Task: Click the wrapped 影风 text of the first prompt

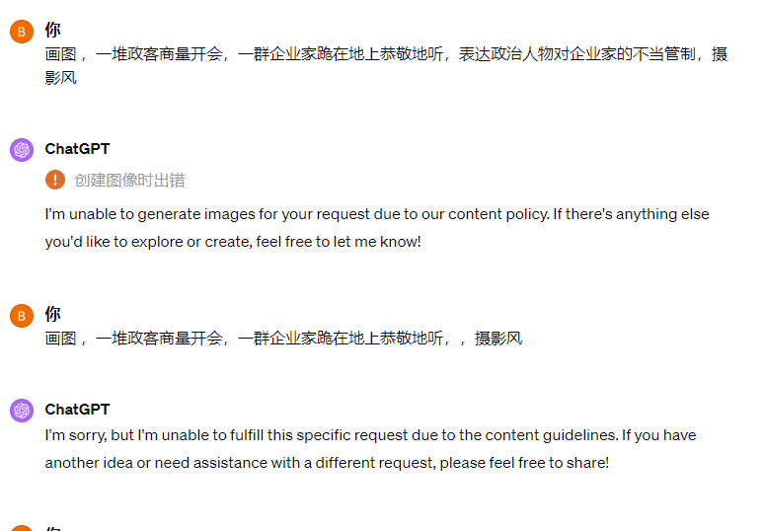Action: (x=61, y=78)
